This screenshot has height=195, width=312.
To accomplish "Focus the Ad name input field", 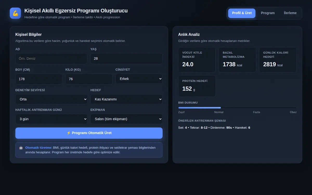I will click(x=51, y=58).
